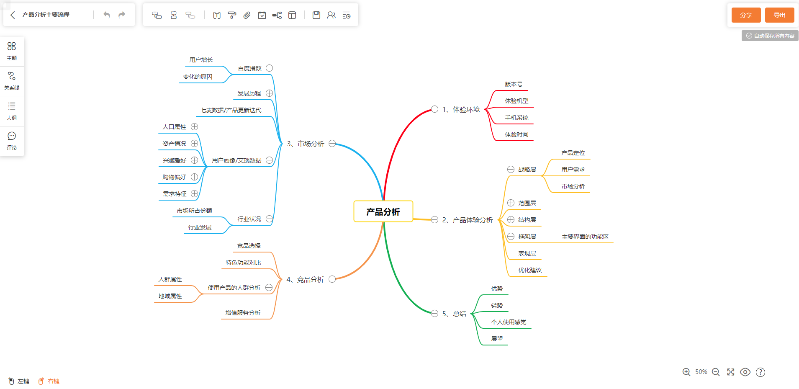The width and height of the screenshot is (799, 389).
Task: Select the 特色功能对比 node
Action: click(x=243, y=263)
